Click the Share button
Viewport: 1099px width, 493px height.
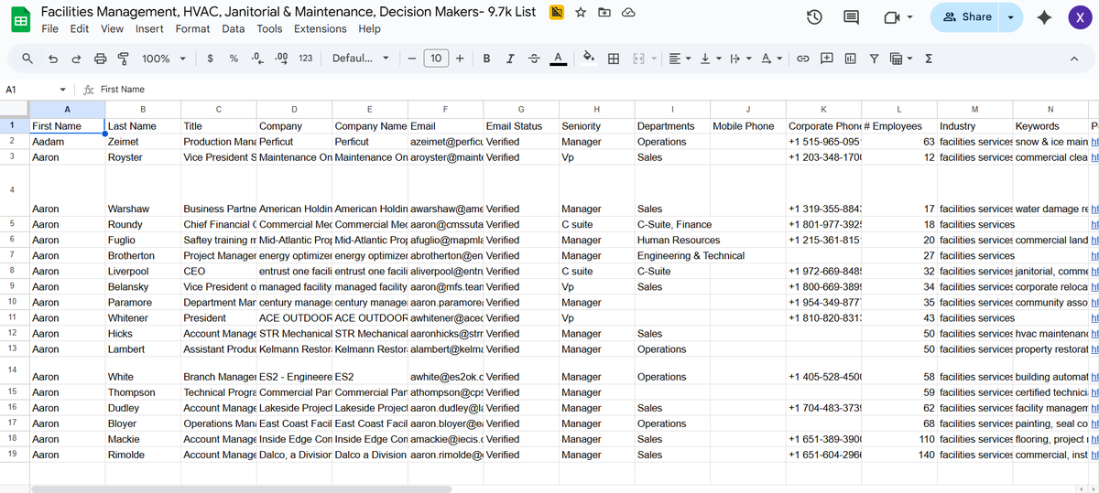[x=967, y=17]
